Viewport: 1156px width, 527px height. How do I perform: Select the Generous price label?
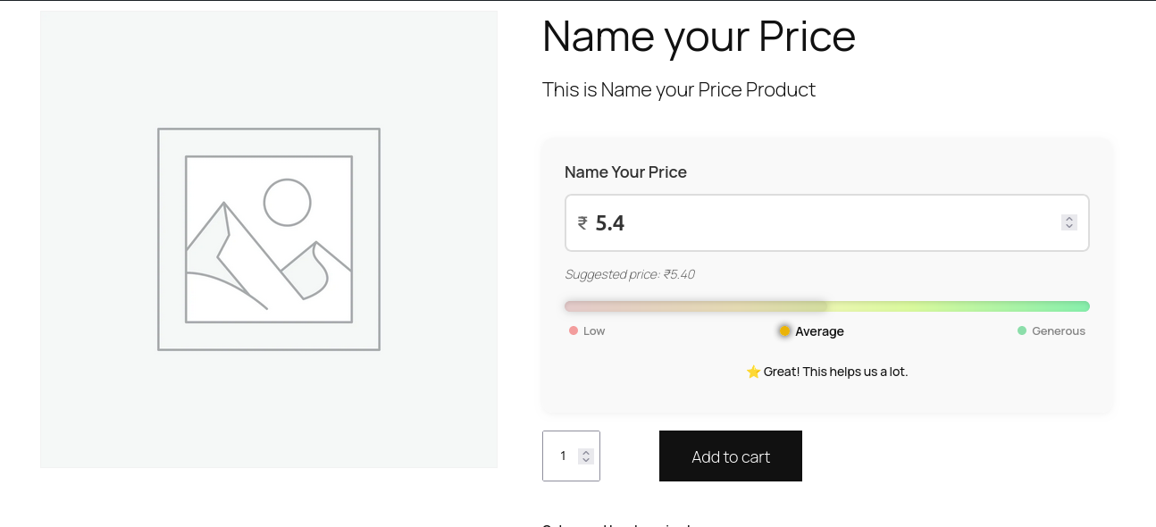click(x=1059, y=330)
